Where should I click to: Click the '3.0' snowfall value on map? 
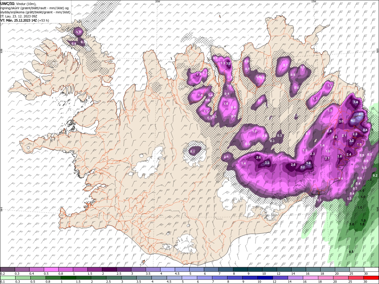[x=341, y=121]
